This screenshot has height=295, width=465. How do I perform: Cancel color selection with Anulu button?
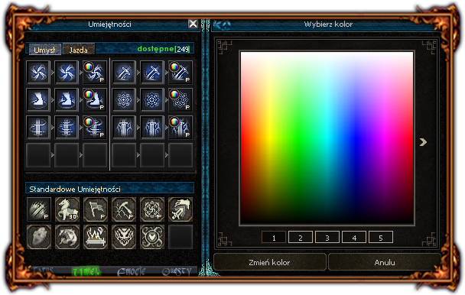(385, 262)
